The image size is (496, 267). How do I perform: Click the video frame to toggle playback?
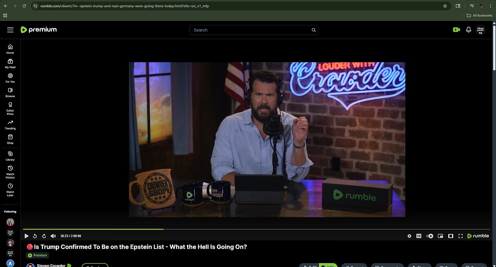pyautogui.click(x=267, y=139)
